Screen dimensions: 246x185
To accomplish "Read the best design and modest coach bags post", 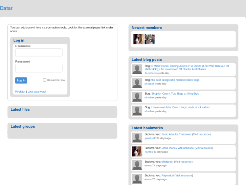I will [x=175, y=80].
